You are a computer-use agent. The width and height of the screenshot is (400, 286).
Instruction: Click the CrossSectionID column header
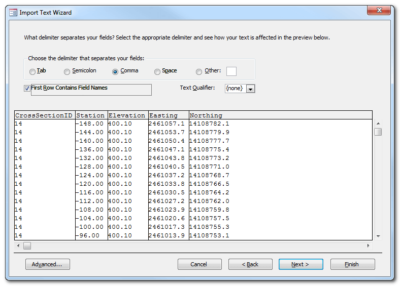click(x=45, y=115)
